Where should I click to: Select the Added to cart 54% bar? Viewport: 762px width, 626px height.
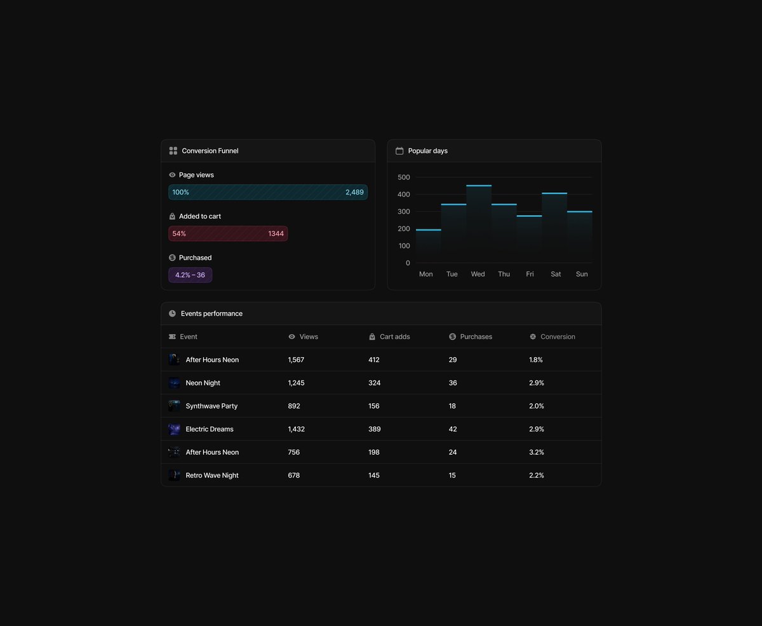click(228, 234)
